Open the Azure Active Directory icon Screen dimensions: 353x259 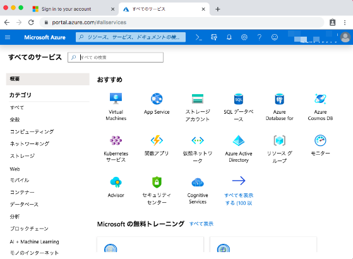pos(239,140)
